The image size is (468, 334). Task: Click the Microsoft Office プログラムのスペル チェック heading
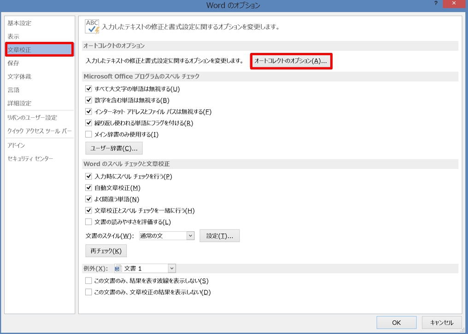coord(141,76)
